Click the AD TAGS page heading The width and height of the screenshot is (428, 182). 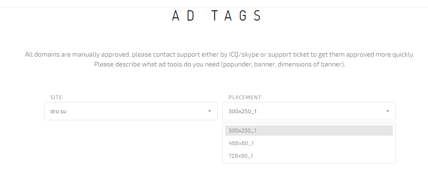point(217,15)
